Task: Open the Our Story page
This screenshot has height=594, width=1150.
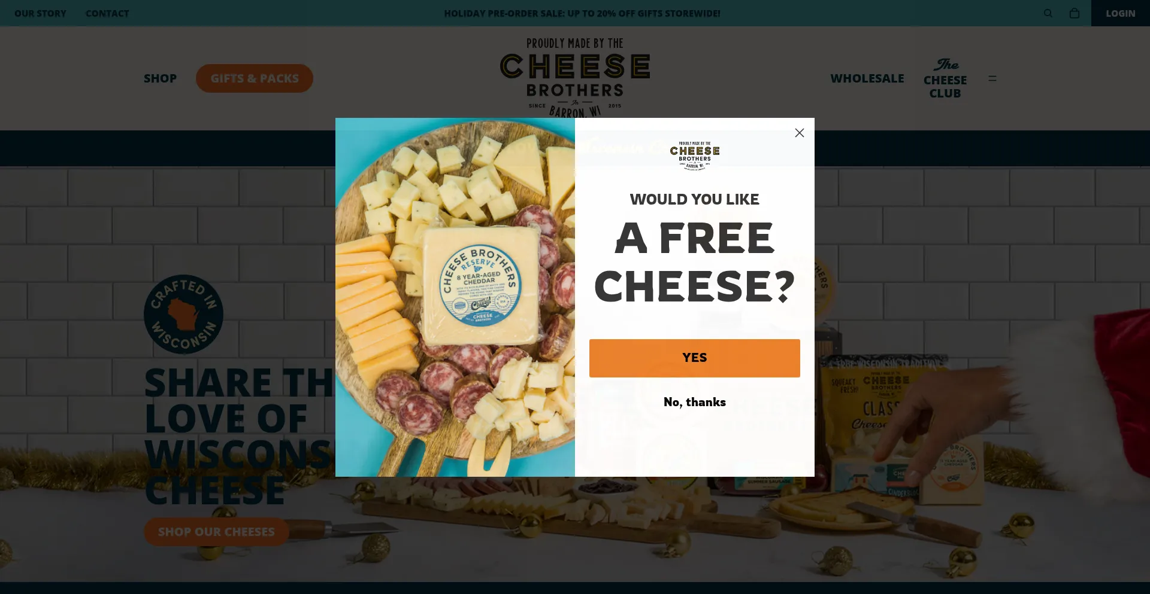Action: pos(40,13)
